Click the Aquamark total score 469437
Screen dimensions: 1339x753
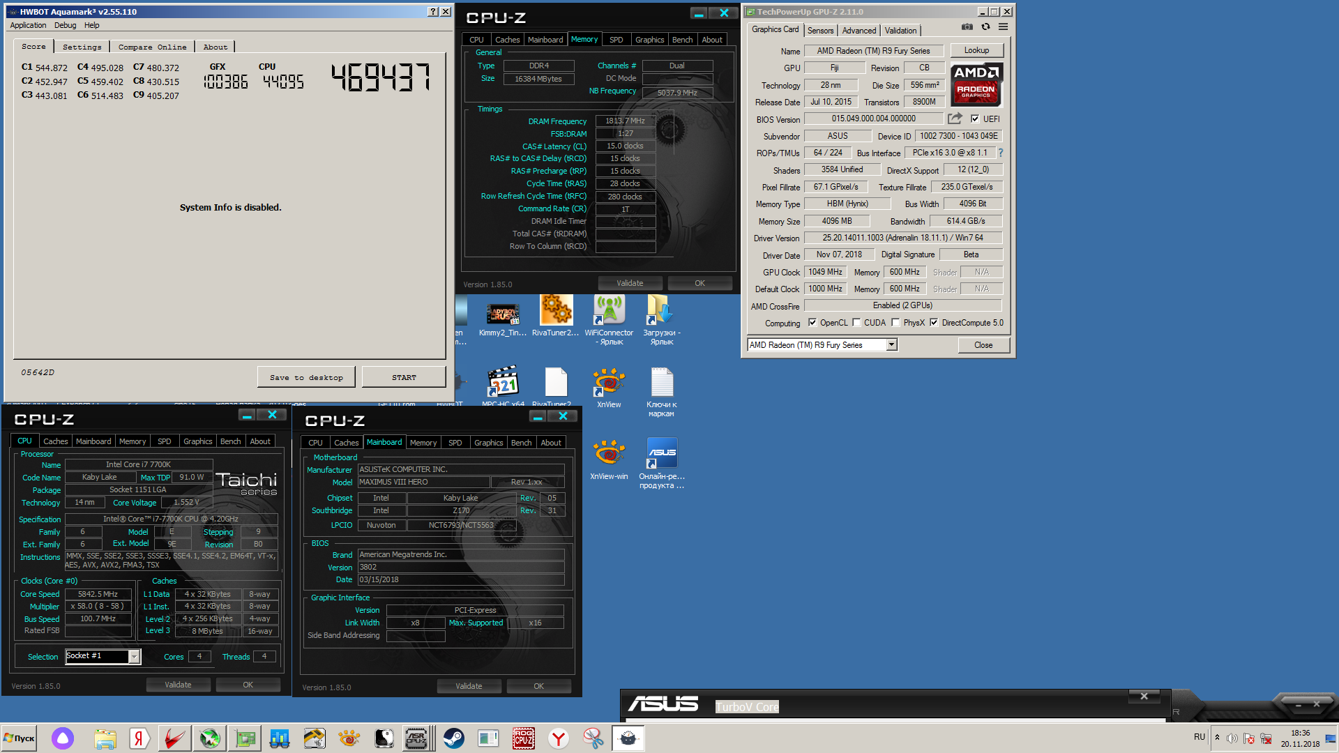pyautogui.click(x=380, y=77)
